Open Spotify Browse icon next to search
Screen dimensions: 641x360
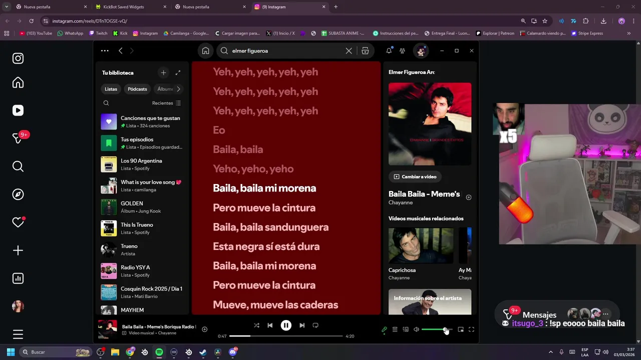pos(365,50)
